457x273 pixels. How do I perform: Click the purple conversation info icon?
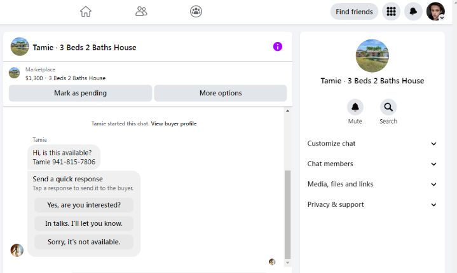click(x=278, y=46)
